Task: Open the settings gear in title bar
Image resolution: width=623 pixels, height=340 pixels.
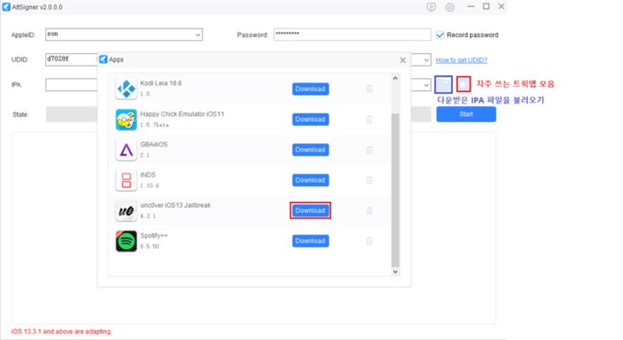Action: click(x=450, y=7)
